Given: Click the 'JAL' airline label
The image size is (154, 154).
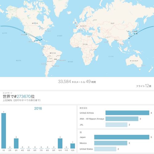Looking at the screenshot, I should (81, 125).
